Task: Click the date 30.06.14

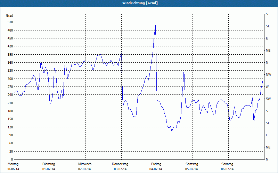Action: (x=13, y=169)
